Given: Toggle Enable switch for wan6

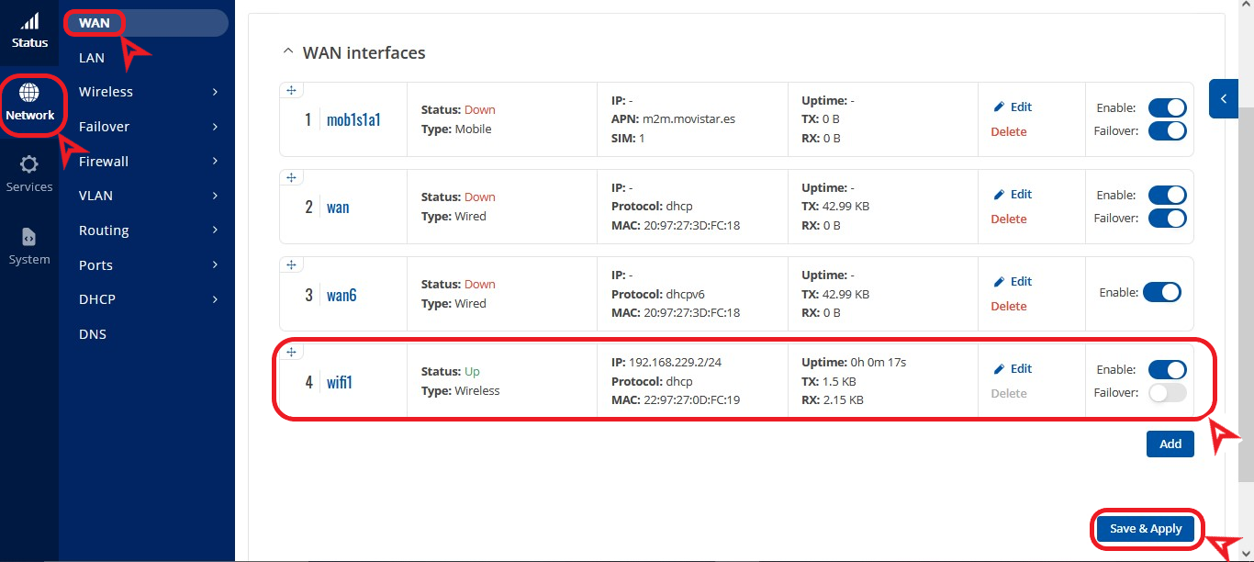Looking at the screenshot, I should point(1161,292).
